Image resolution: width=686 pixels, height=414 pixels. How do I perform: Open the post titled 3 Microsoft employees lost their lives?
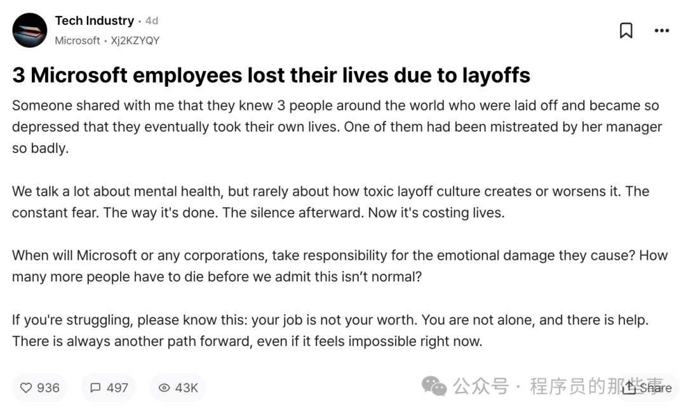(x=271, y=75)
